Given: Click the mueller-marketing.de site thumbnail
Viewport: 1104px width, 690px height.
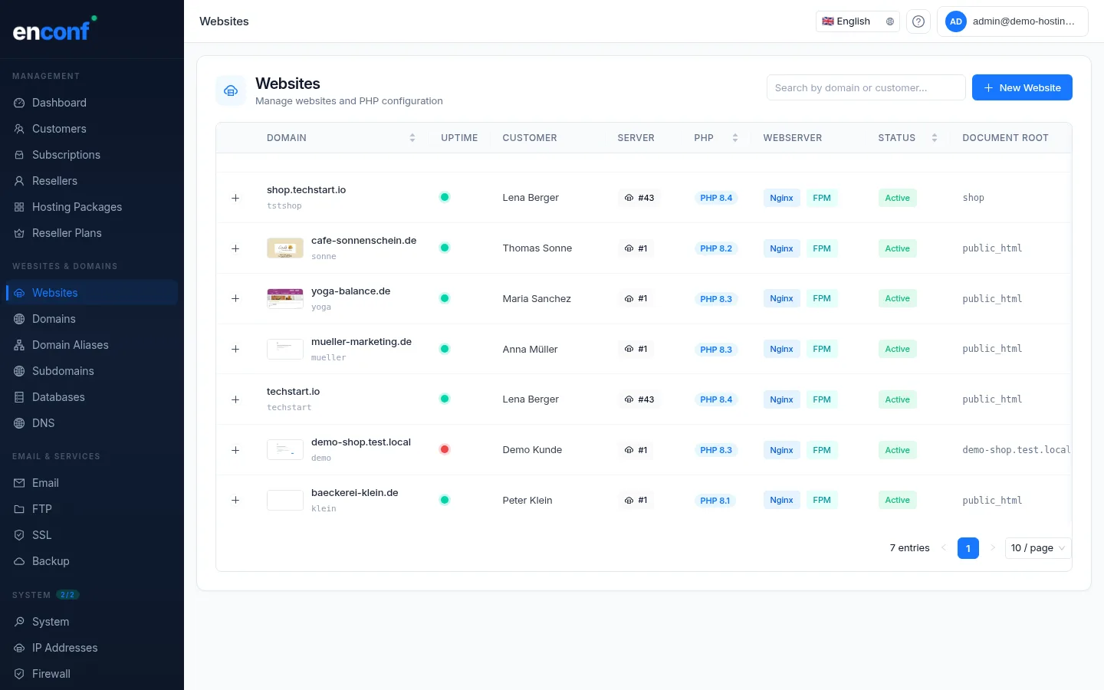Looking at the screenshot, I should [285, 349].
